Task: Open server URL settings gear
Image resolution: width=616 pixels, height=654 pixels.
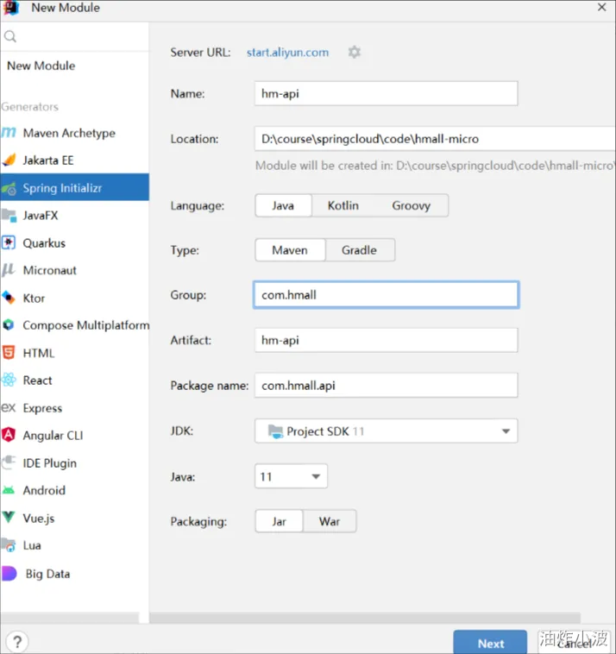Action: (354, 53)
